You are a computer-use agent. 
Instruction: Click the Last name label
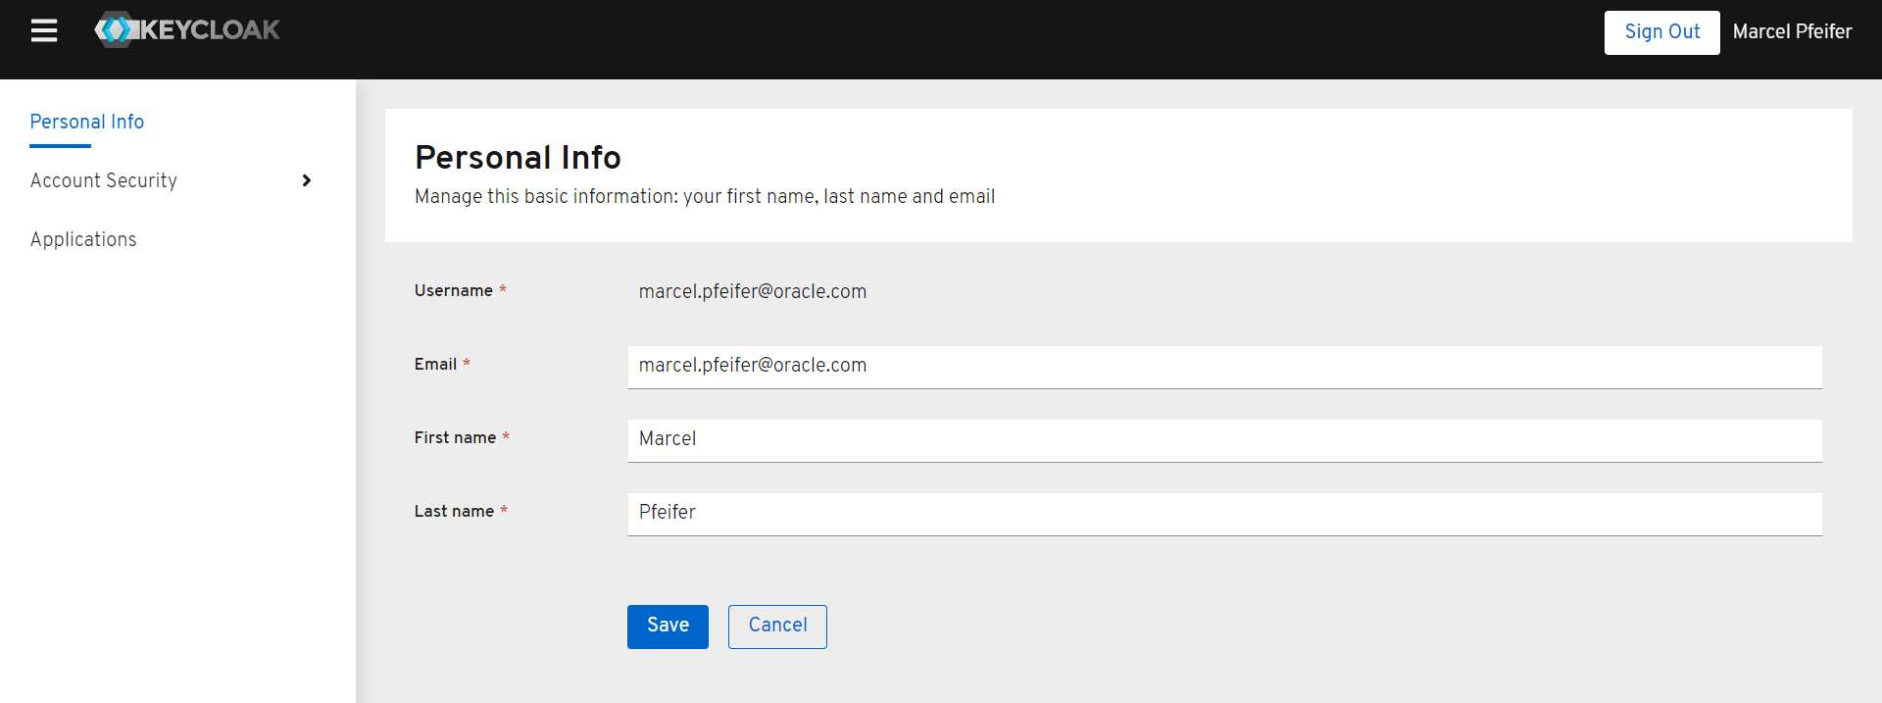click(454, 511)
